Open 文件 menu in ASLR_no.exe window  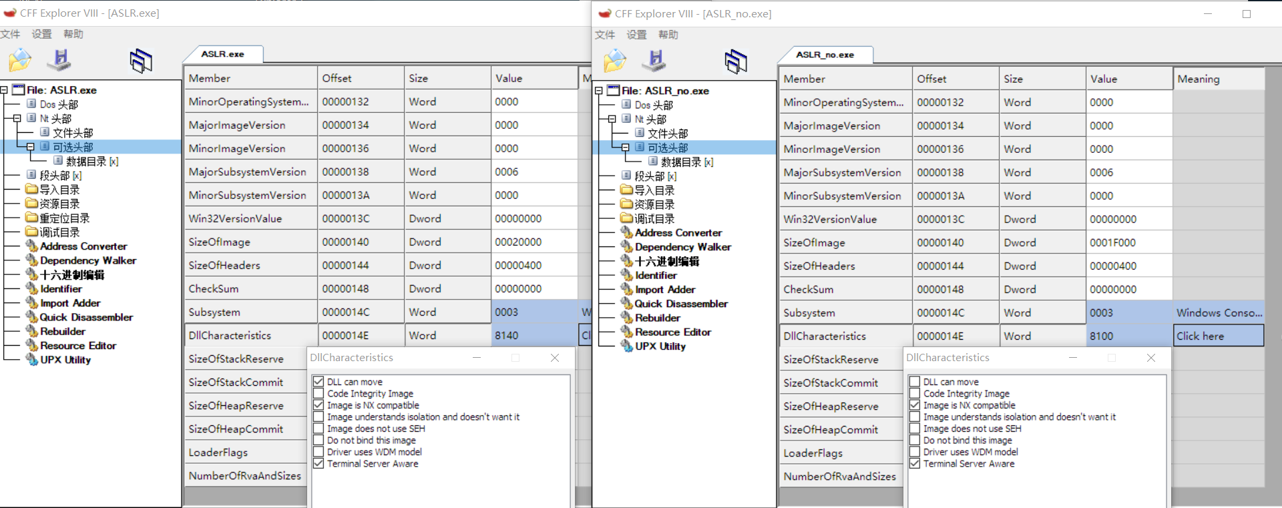coord(605,35)
